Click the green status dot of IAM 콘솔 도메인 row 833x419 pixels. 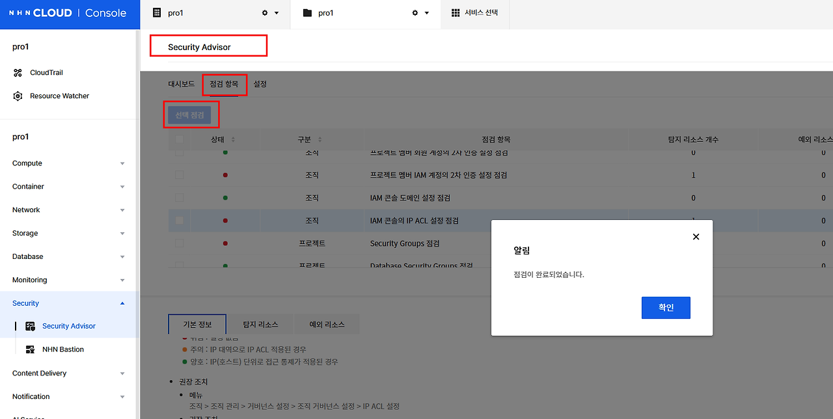[225, 198]
